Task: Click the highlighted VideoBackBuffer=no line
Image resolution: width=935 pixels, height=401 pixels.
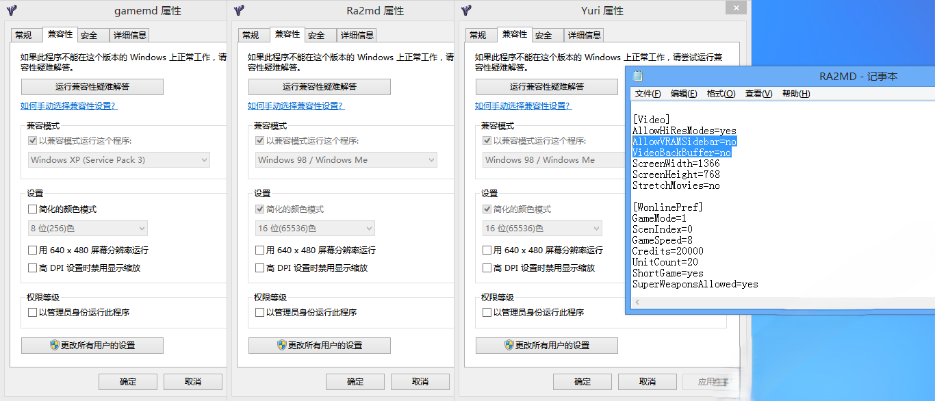Action: pyautogui.click(x=681, y=153)
